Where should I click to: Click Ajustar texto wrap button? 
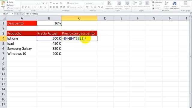click(x=73, y=3)
